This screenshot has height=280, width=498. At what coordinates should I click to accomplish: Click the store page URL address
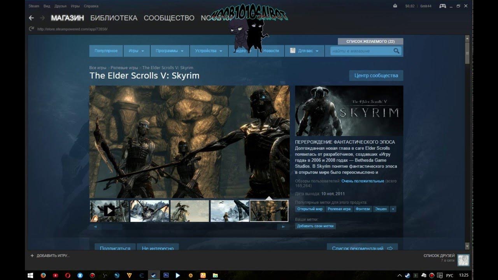click(72, 29)
